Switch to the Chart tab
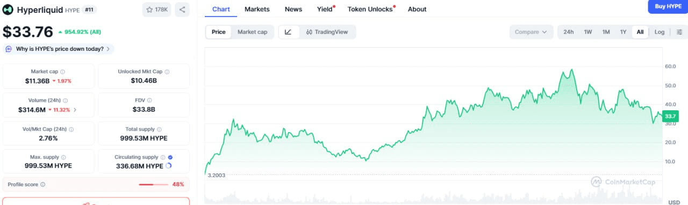Viewport: 688px width, 205px height. [x=221, y=9]
